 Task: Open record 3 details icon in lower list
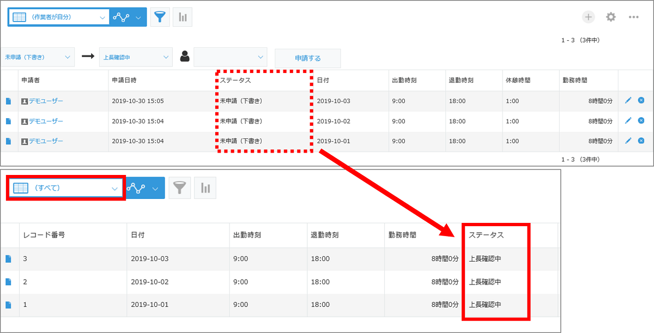(x=8, y=259)
